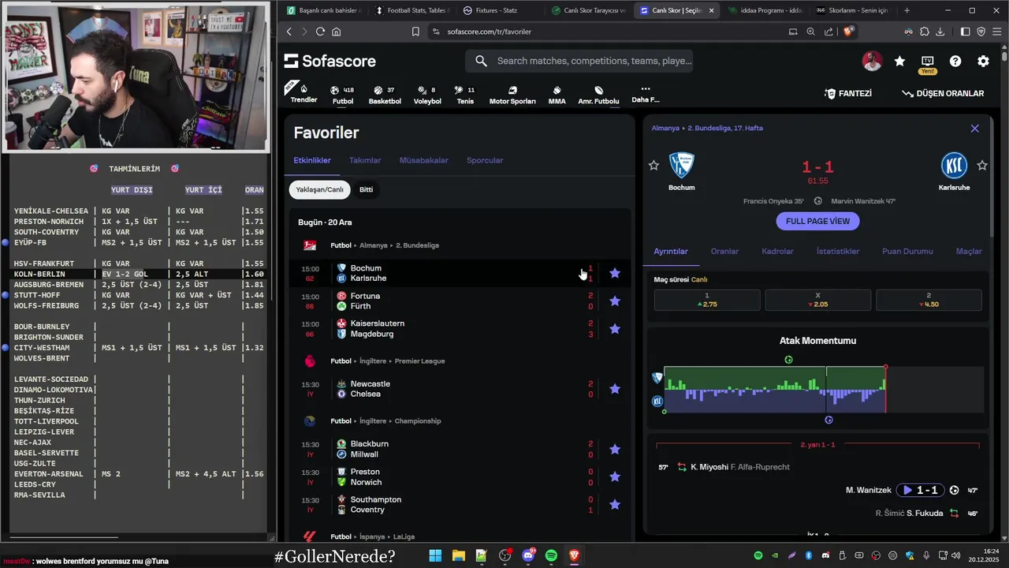Viewport: 1009px width, 568px height.
Task: Select draw odds 2.05
Action: (x=817, y=300)
